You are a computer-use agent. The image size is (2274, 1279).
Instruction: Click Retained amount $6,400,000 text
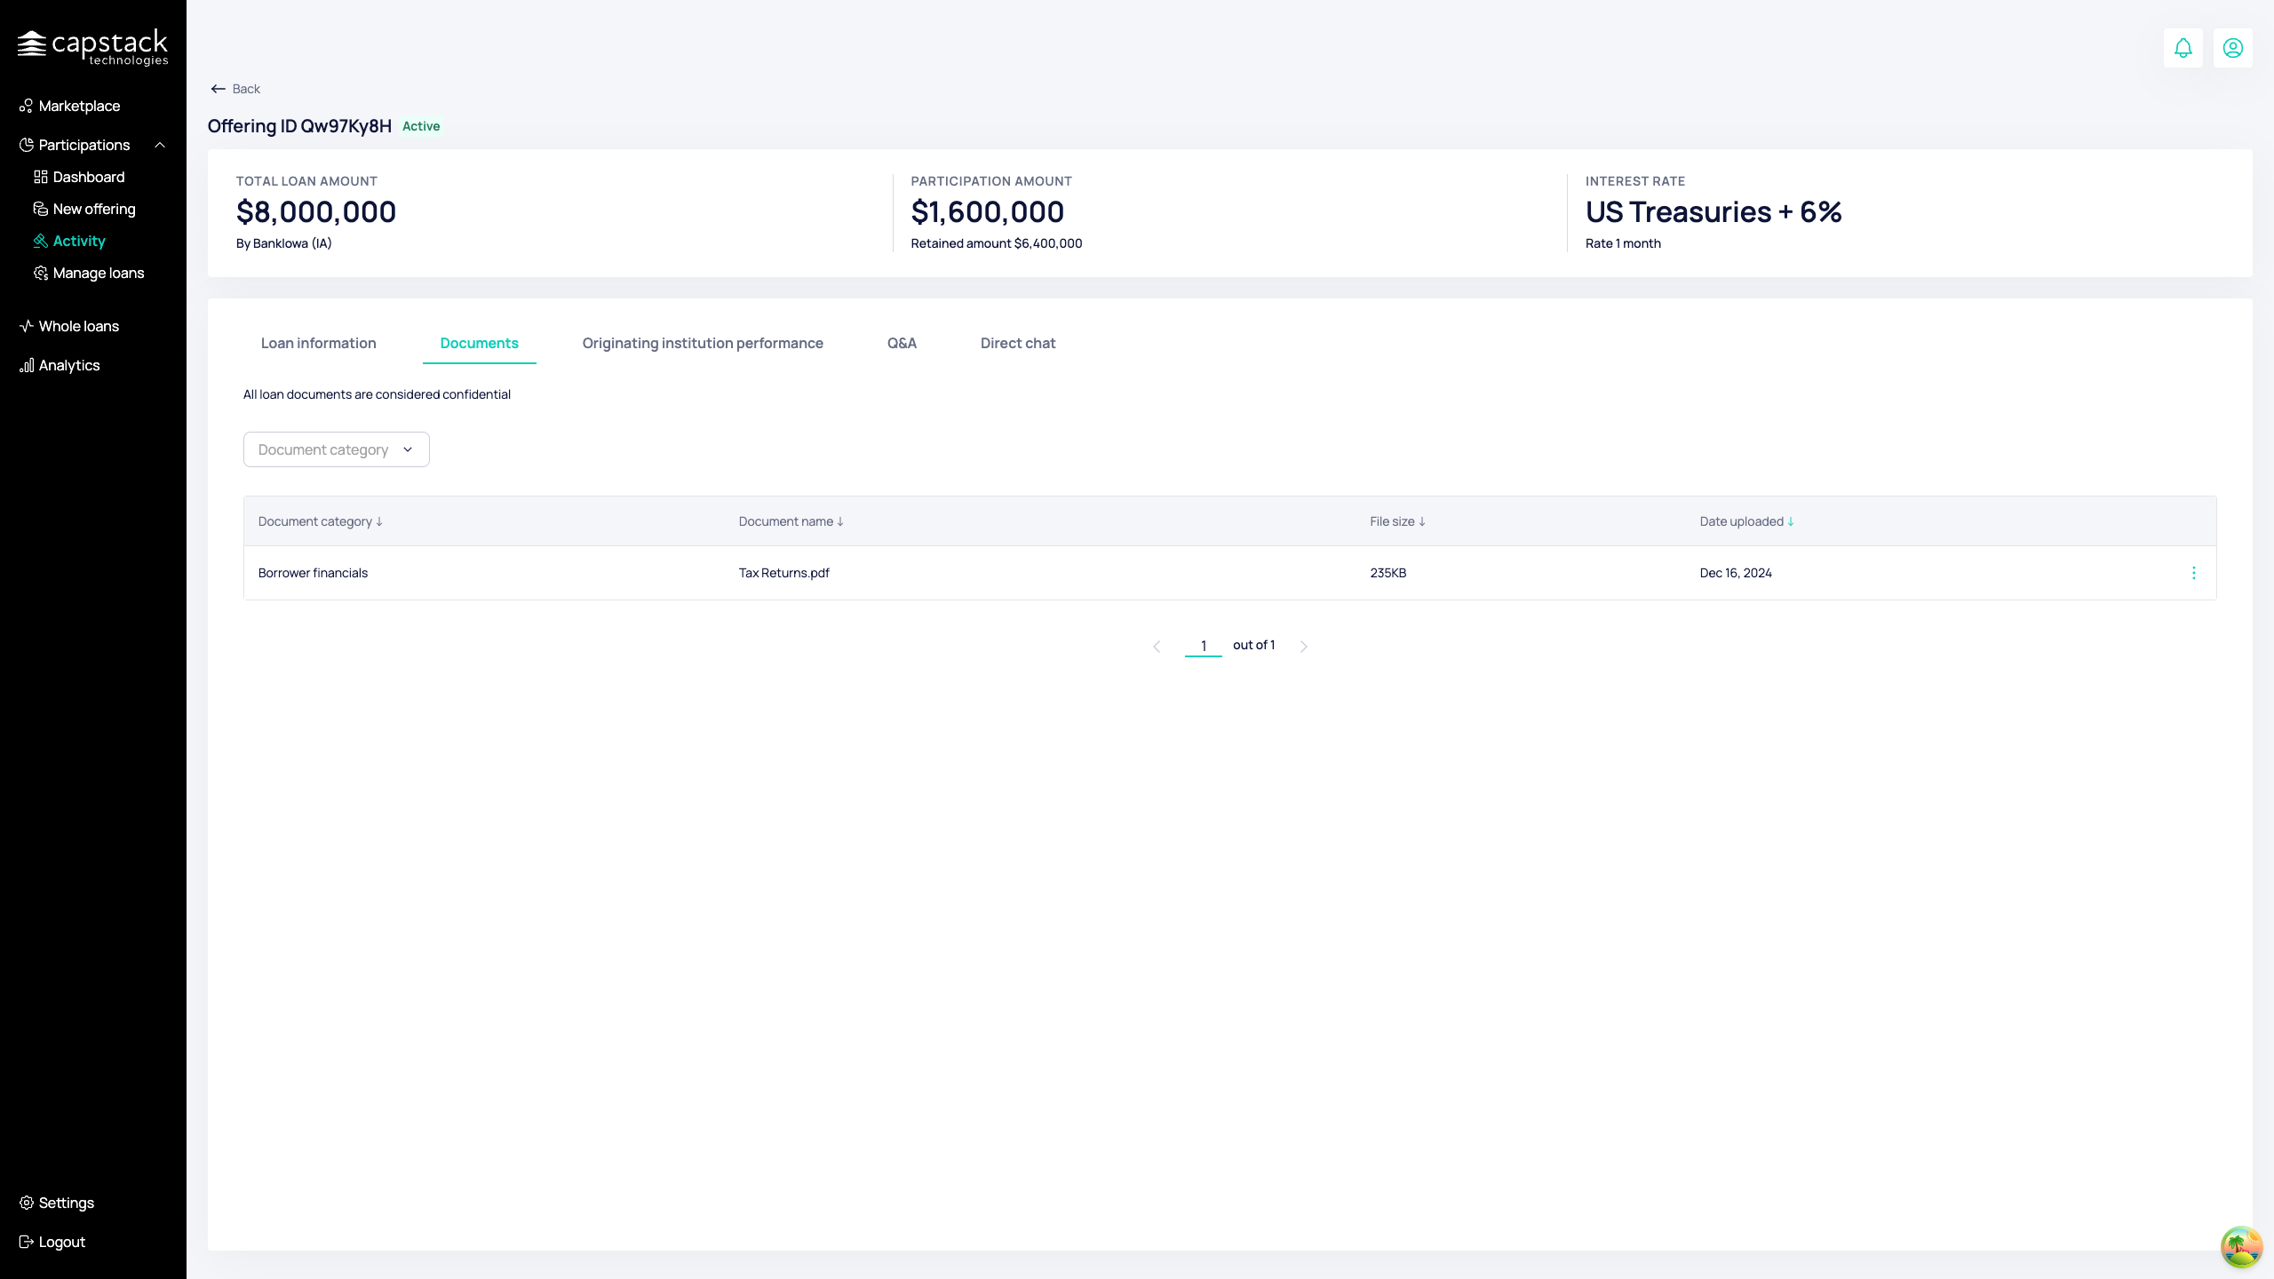(x=996, y=243)
